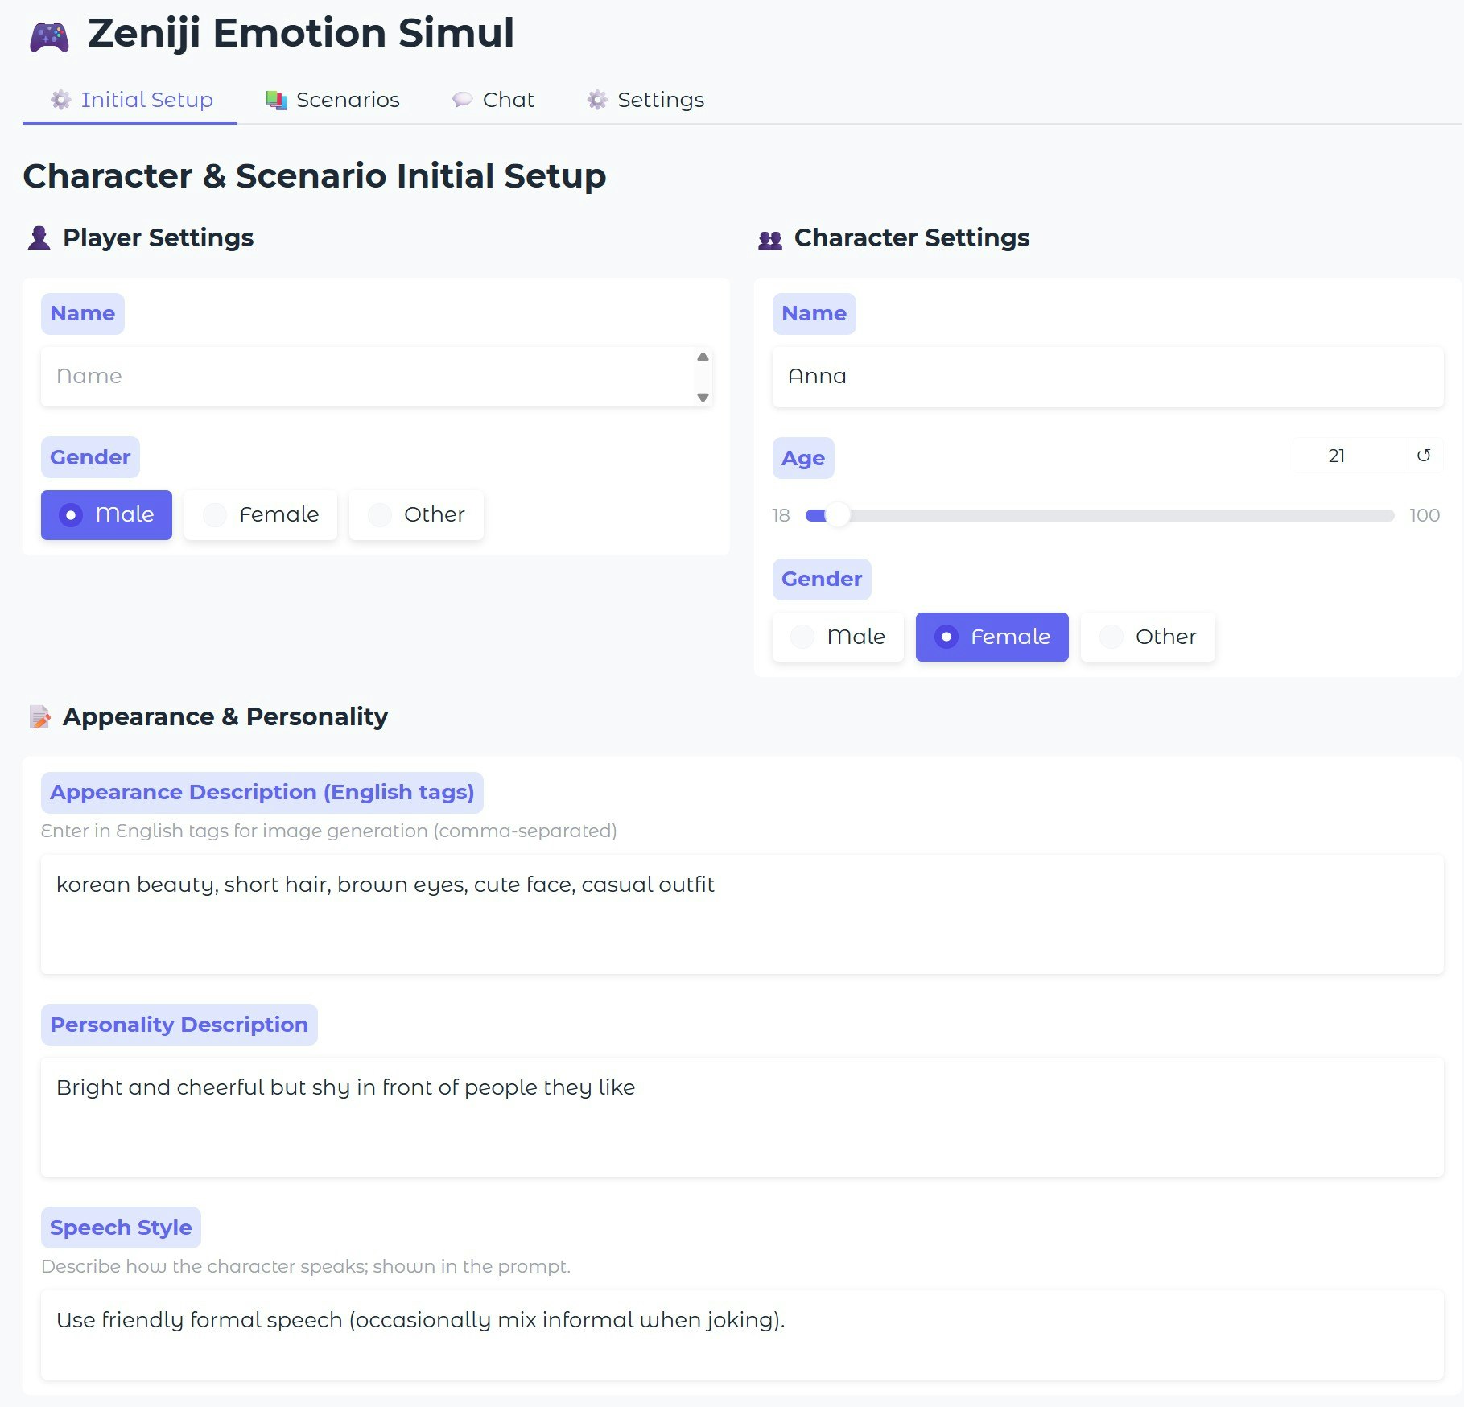Go to the Settings tab
The height and width of the screenshot is (1407, 1464).
pyautogui.click(x=645, y=100)
